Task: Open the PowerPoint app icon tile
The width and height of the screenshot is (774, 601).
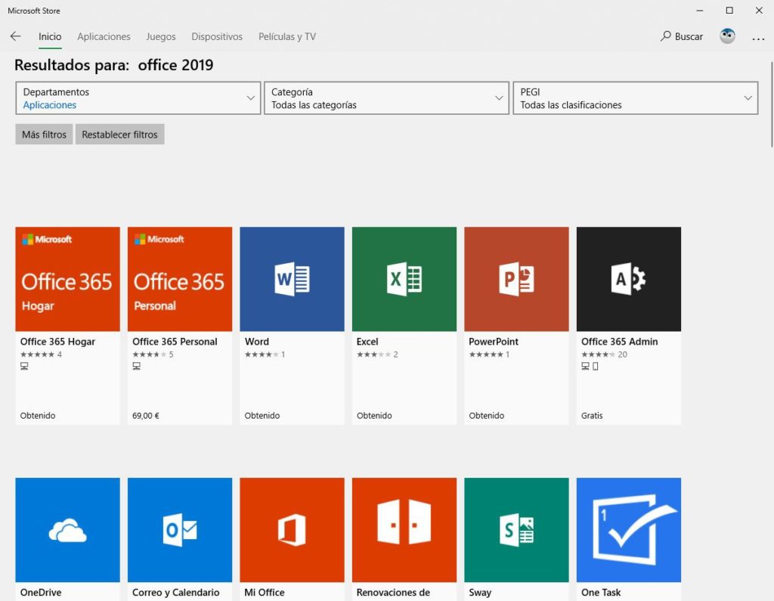Action: 516,279
